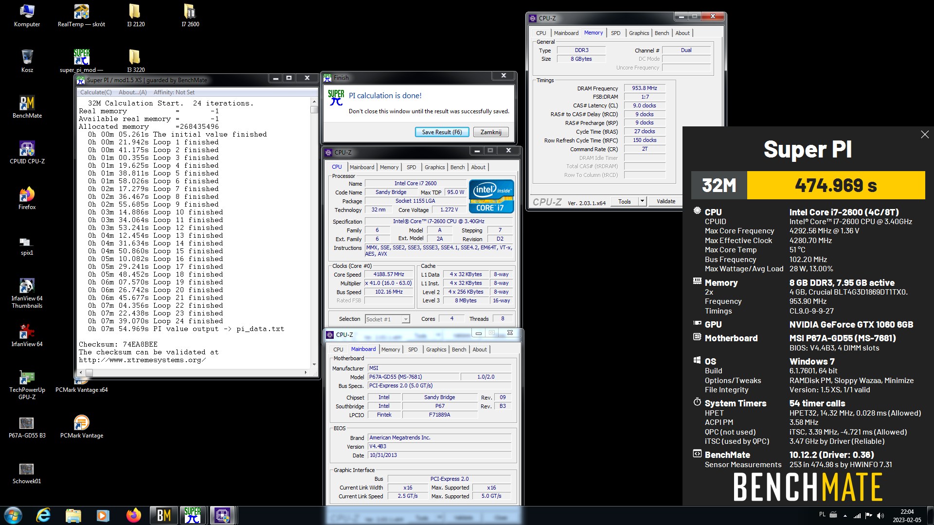Switch to CPU-Z taskbar button
The image size is (934, 525).
(222, 515)
